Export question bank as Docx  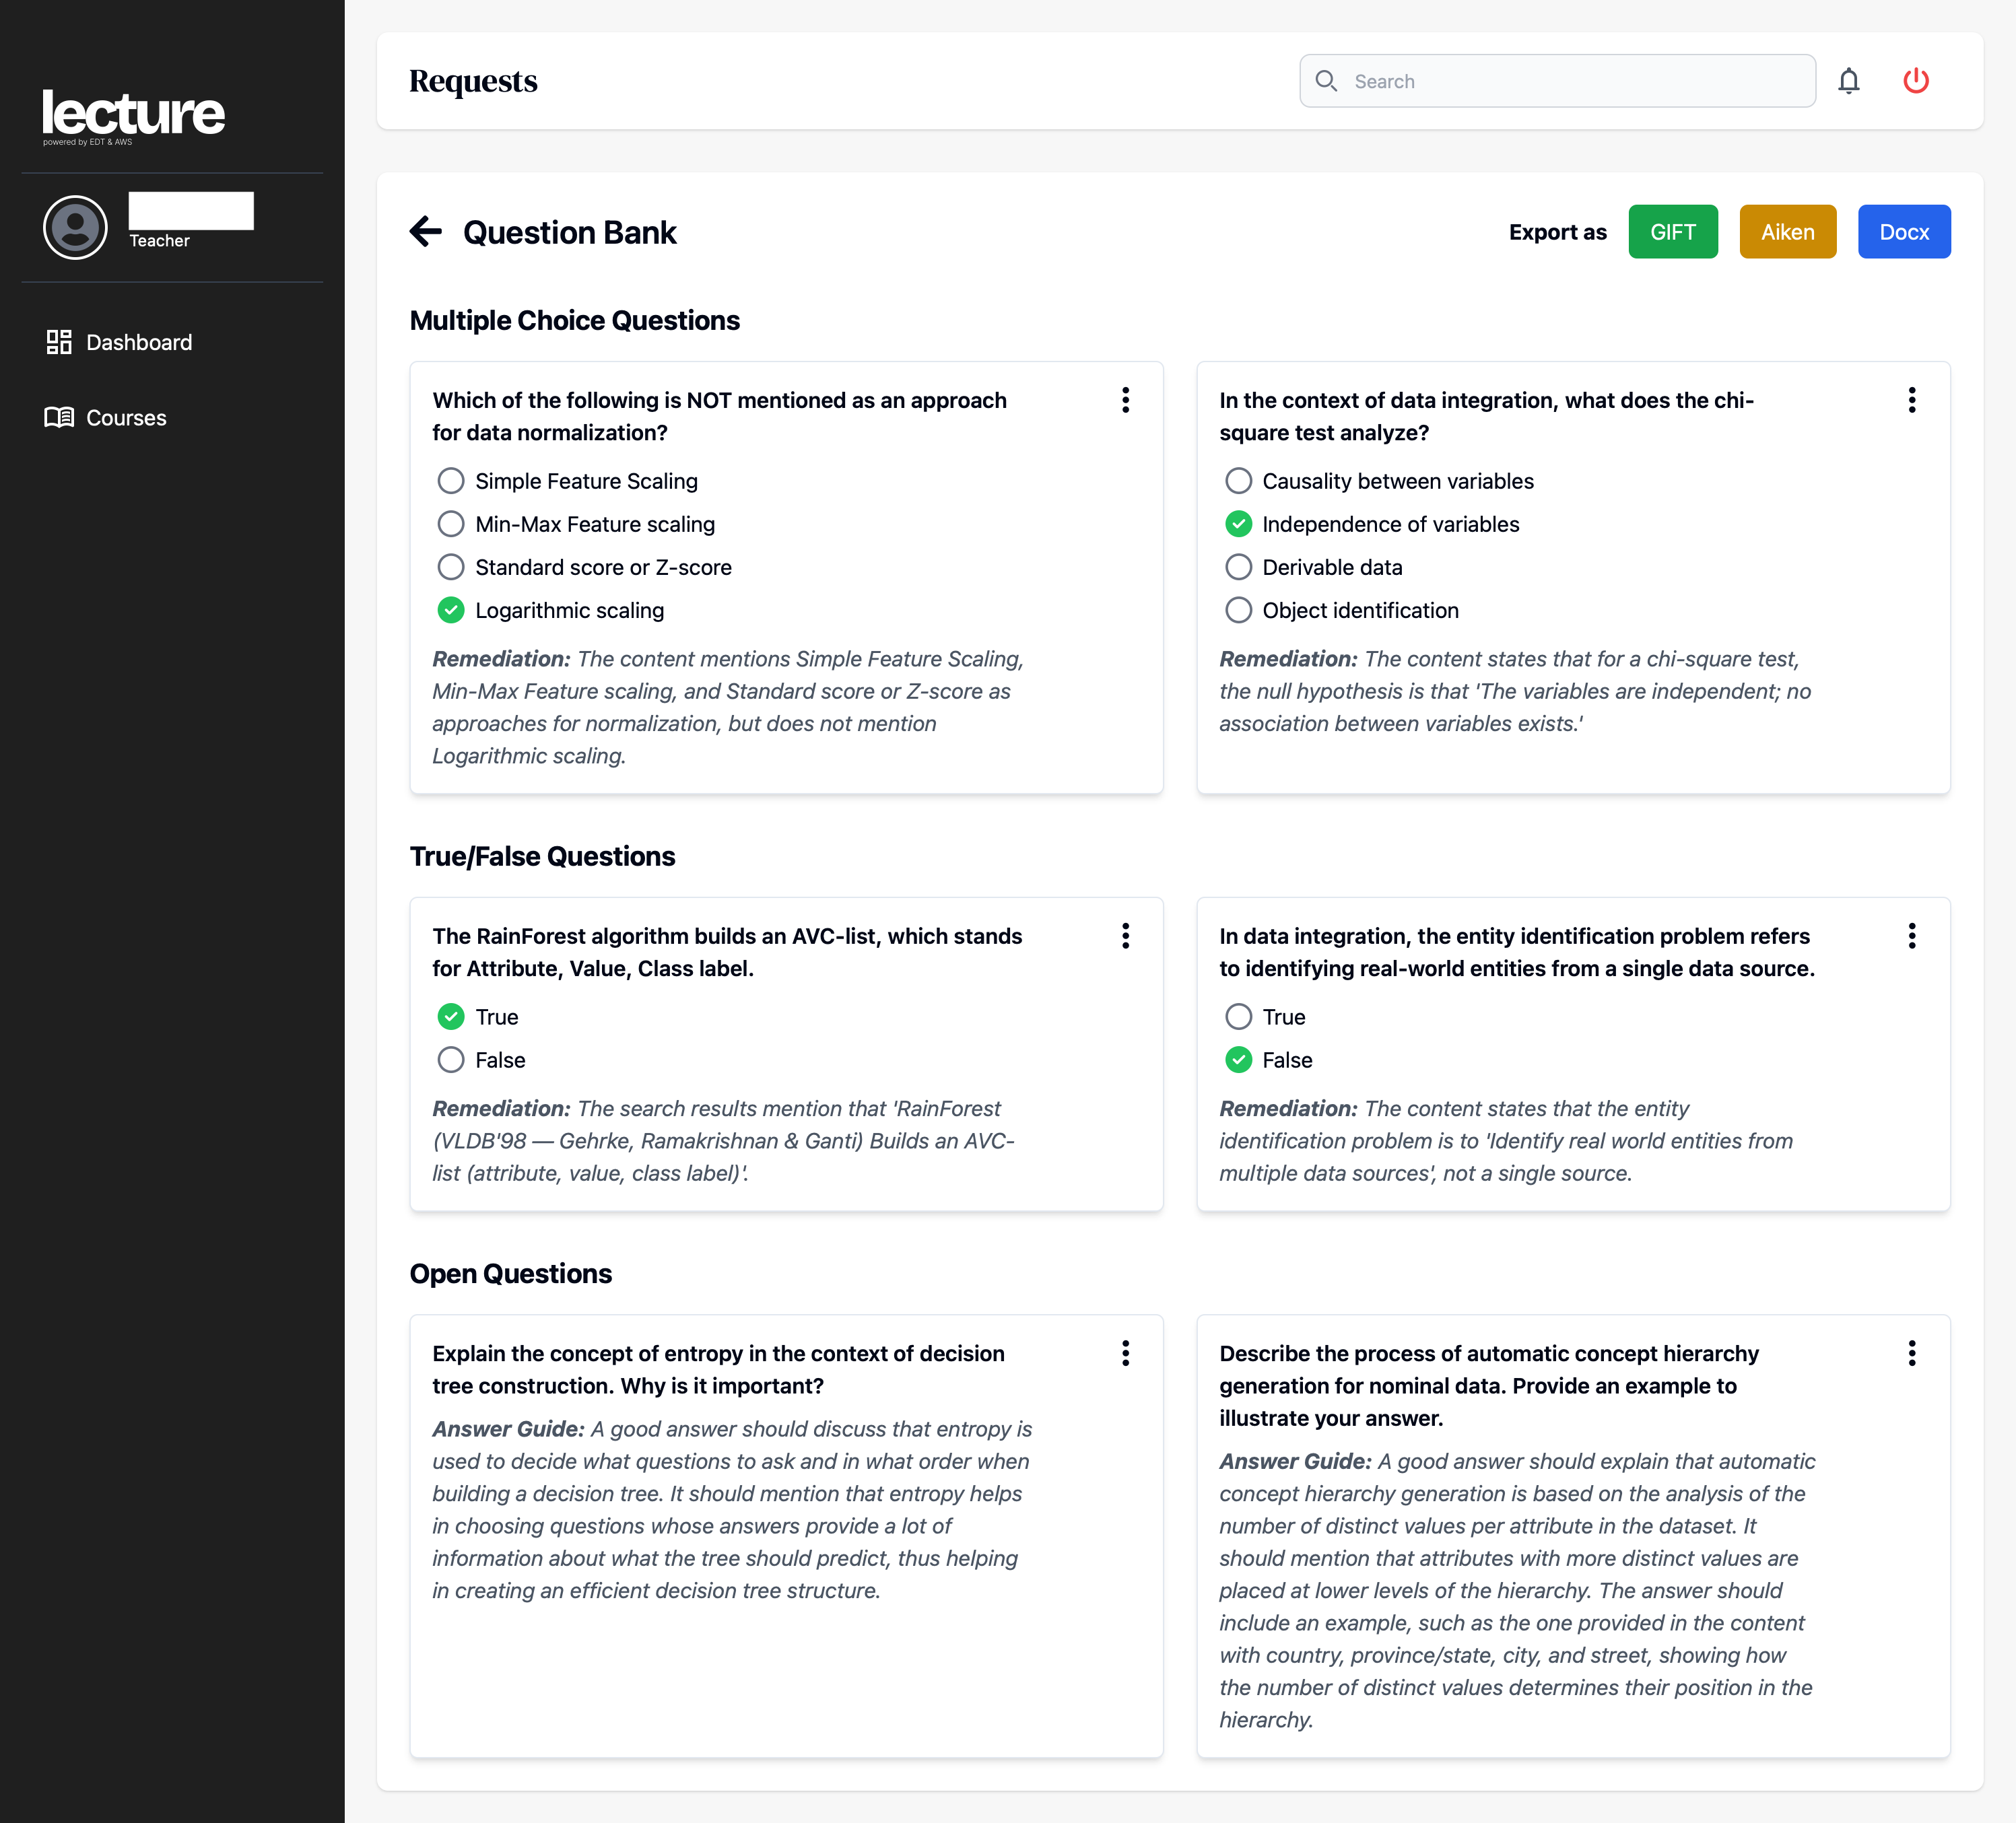pos(1903,232)
